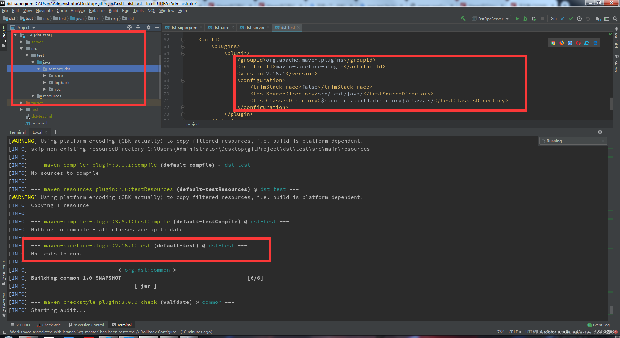Screen dimensions: 620x338
Task: Open the TODO tool window
Action: click(20, 325)
